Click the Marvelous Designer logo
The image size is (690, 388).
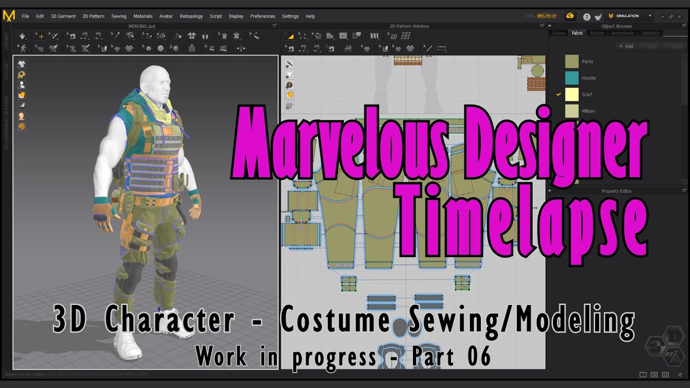(9, 16)
